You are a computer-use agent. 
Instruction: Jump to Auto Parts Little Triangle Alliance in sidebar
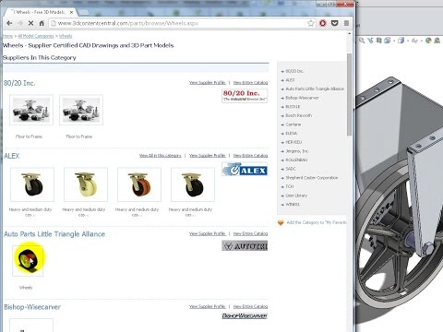point(315,89)
